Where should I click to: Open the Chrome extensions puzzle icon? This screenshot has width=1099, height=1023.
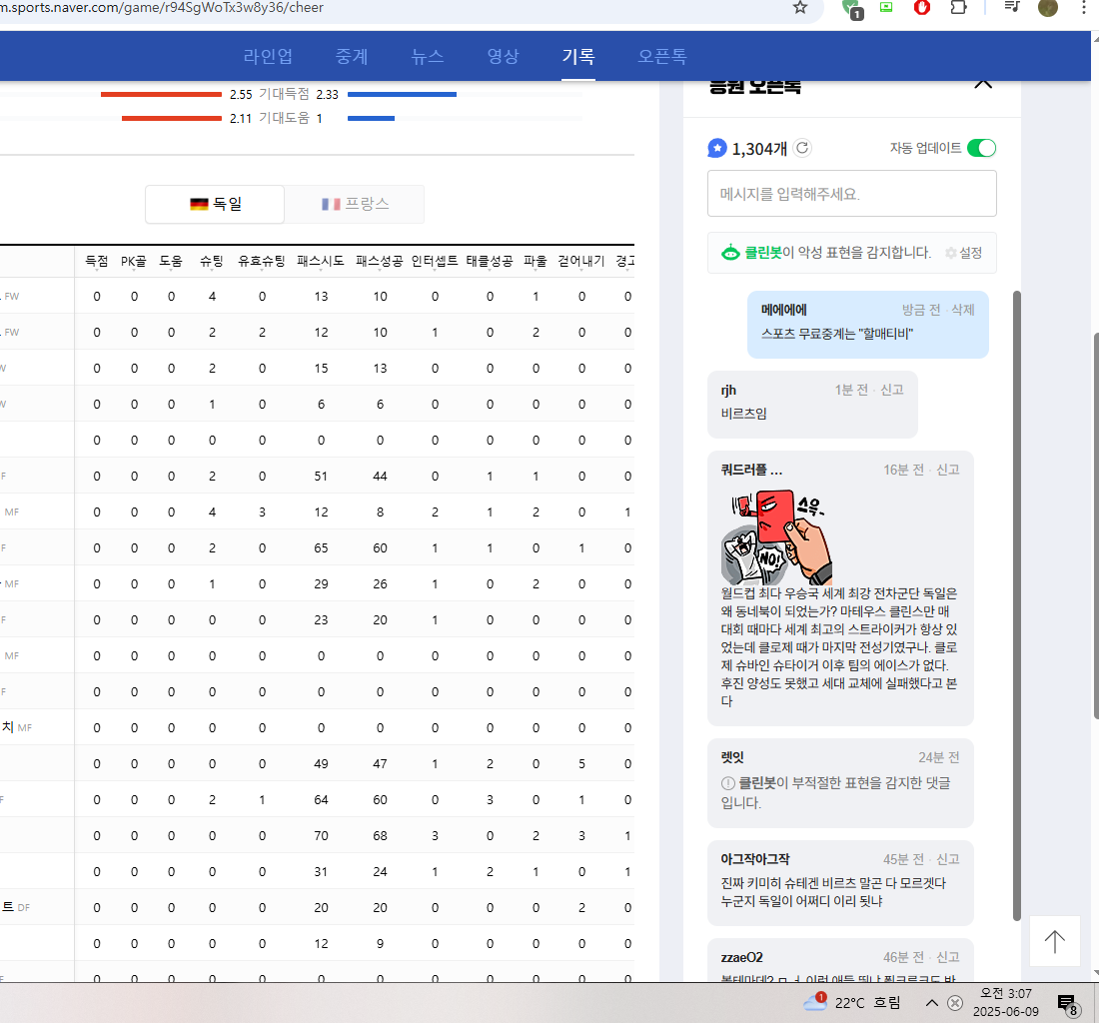pos(957,8)
